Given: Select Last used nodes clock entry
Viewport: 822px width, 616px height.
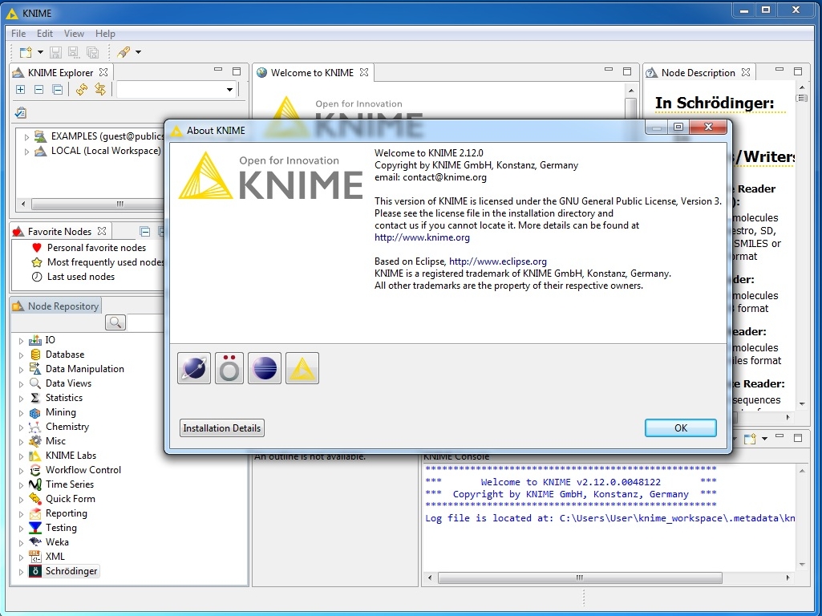Looking at the screenshot, I should pos(73,276).
